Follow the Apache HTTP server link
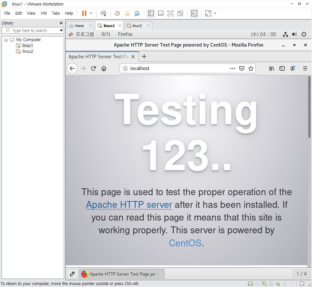This screenshot has height=287, width=312. (x=129, y=205)
